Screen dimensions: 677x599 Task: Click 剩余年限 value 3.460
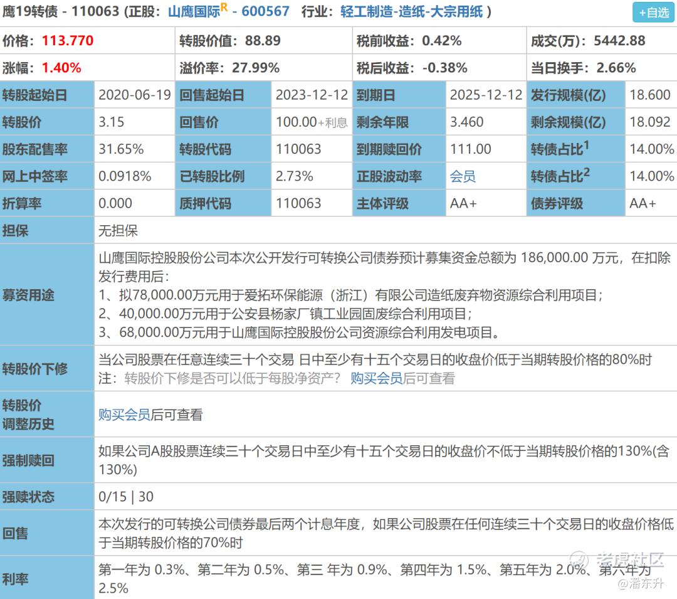coord(467,122)
